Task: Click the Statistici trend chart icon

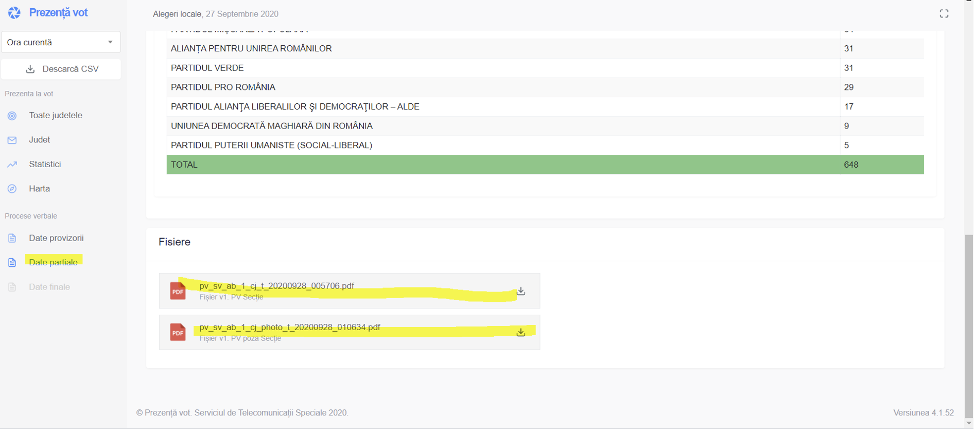Action: pos(12,165)
